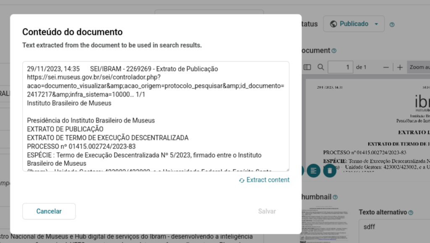Click the Conteúdo do documento dialog title
Image resolution: width=430 pixels, height=243 pixels.
point(72,32)
